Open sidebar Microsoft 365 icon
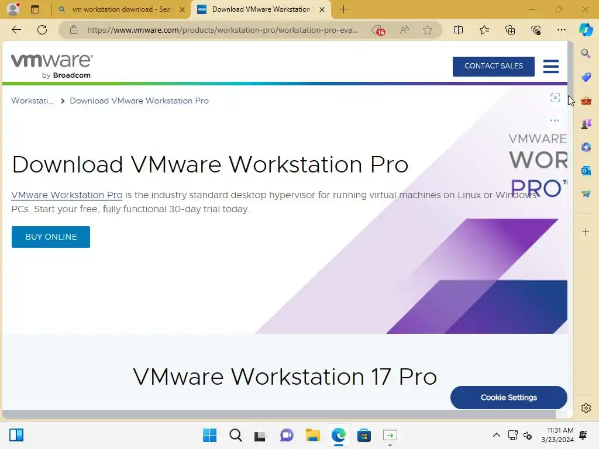 click(x=586, y=147)
